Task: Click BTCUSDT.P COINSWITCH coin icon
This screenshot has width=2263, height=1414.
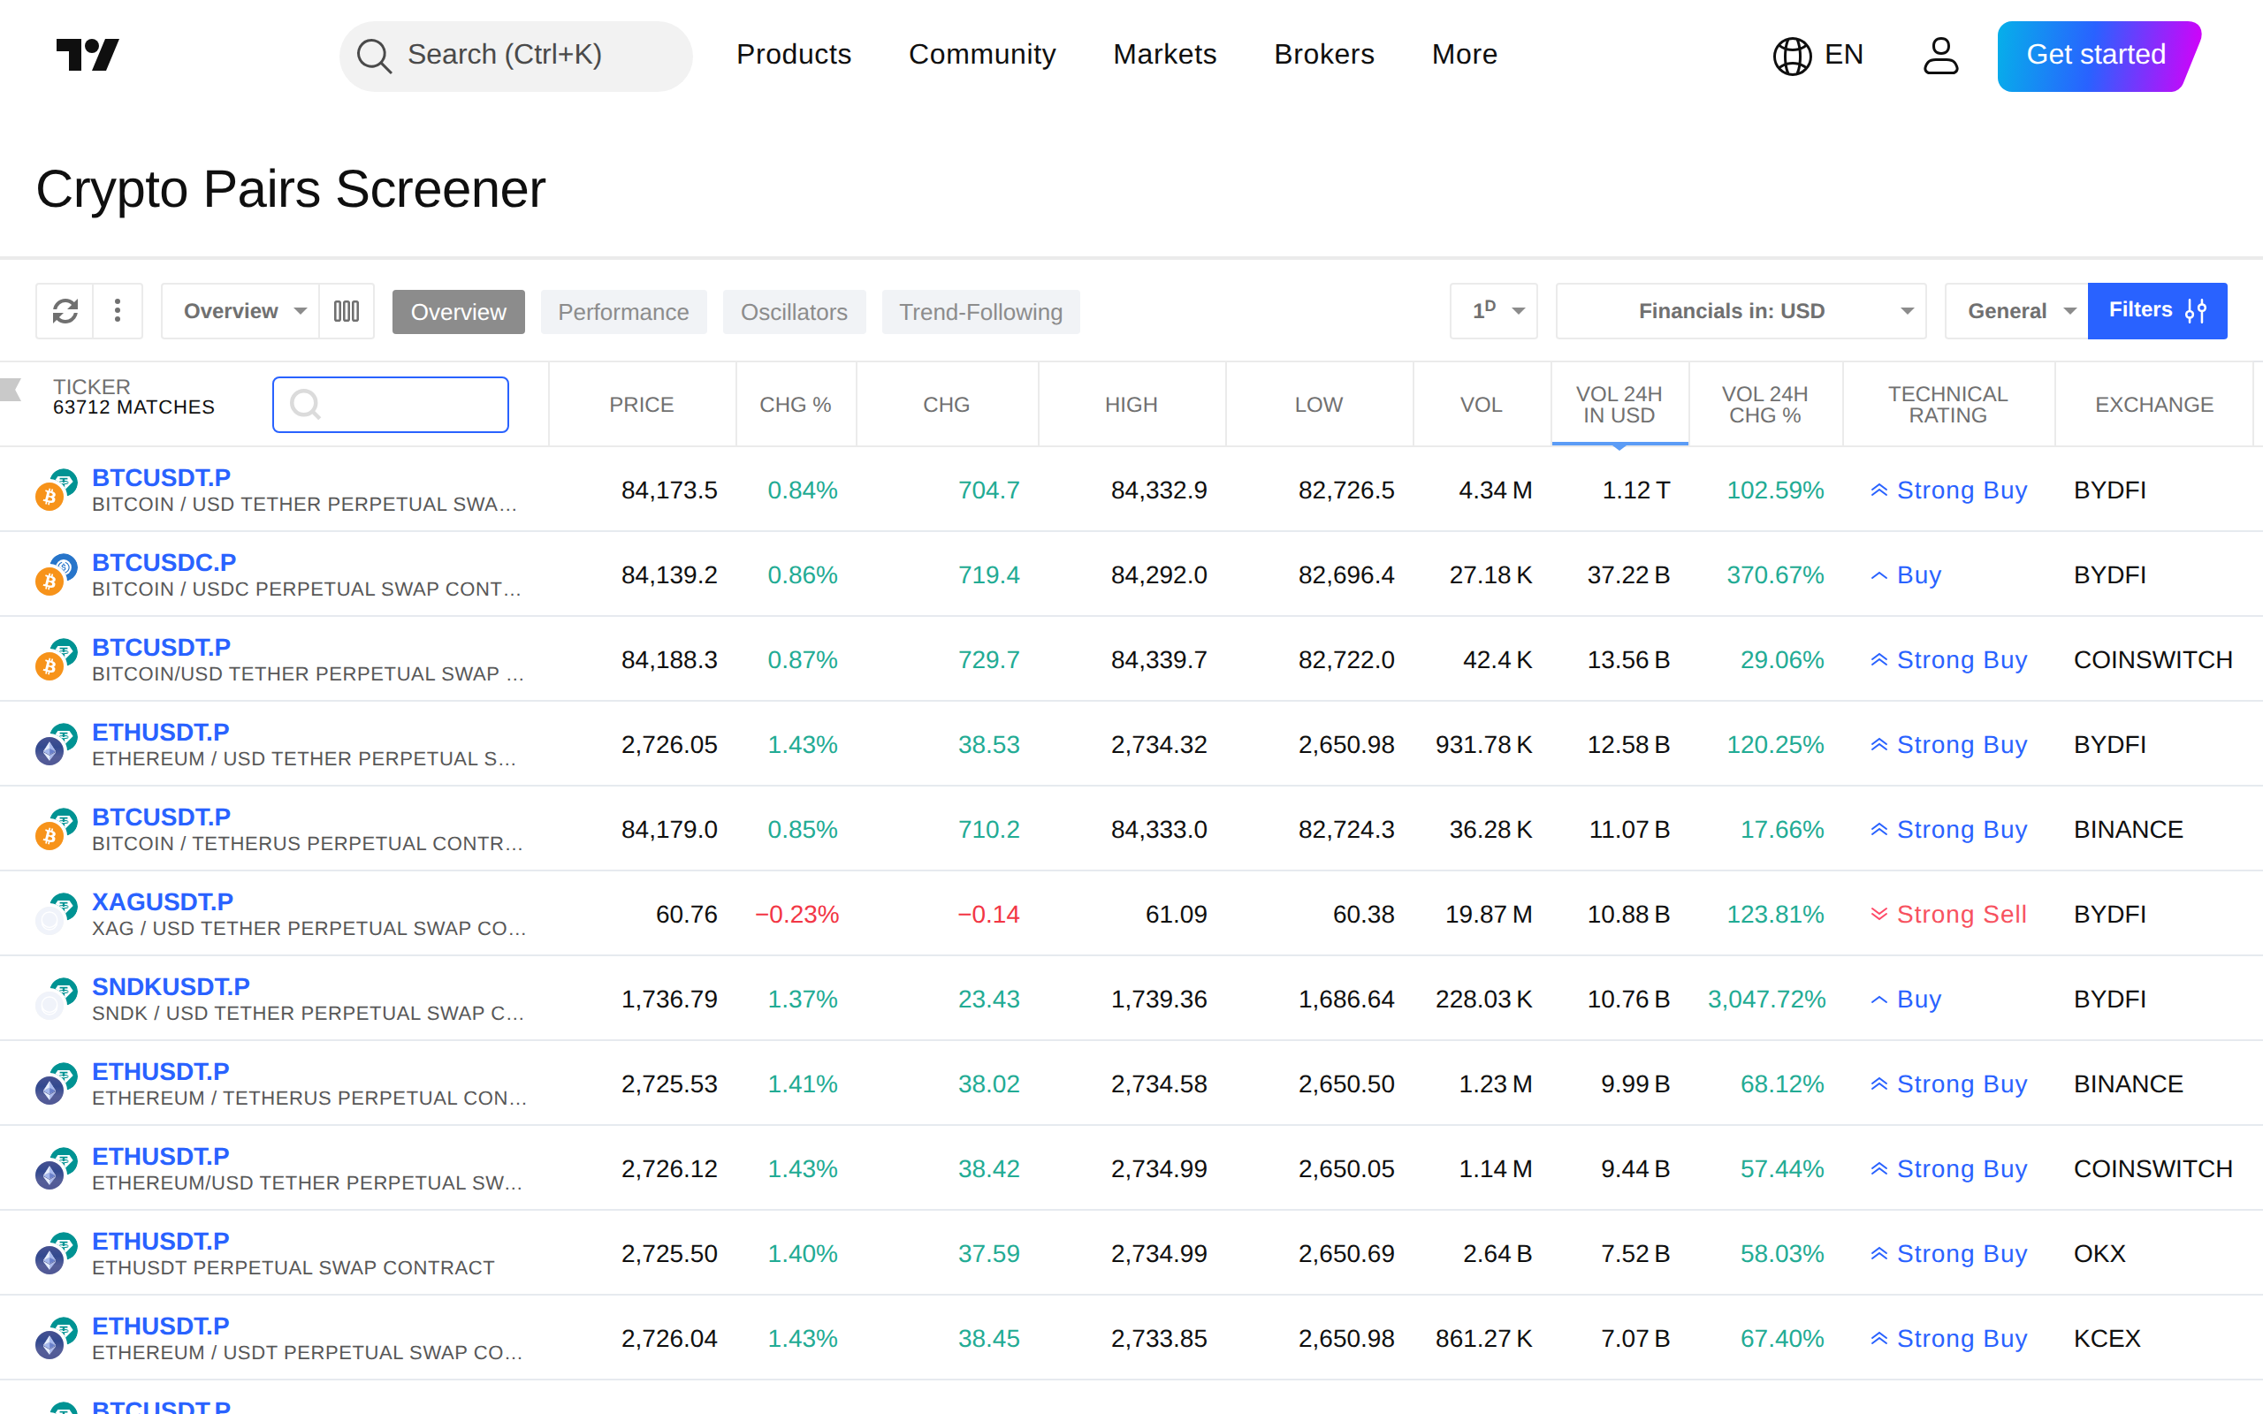Action: tap(55, 659)
